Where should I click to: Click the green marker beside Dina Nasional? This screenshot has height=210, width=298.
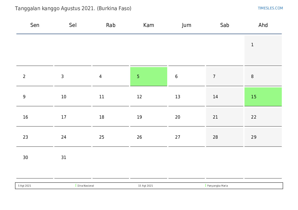point(76,186)
